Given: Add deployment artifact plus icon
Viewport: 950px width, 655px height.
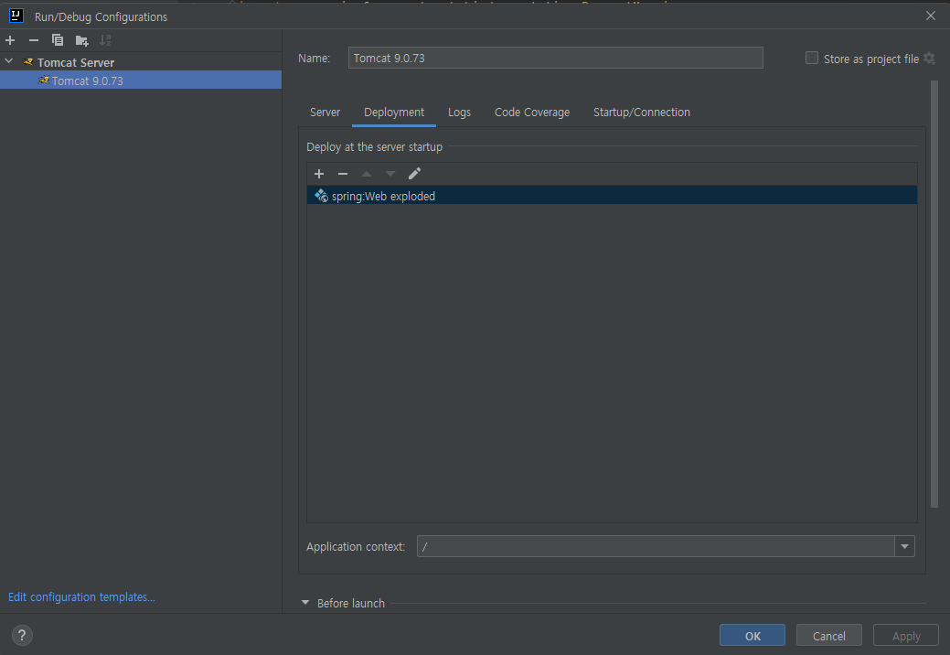Looking at the screenshot, I should pos(319,174).
